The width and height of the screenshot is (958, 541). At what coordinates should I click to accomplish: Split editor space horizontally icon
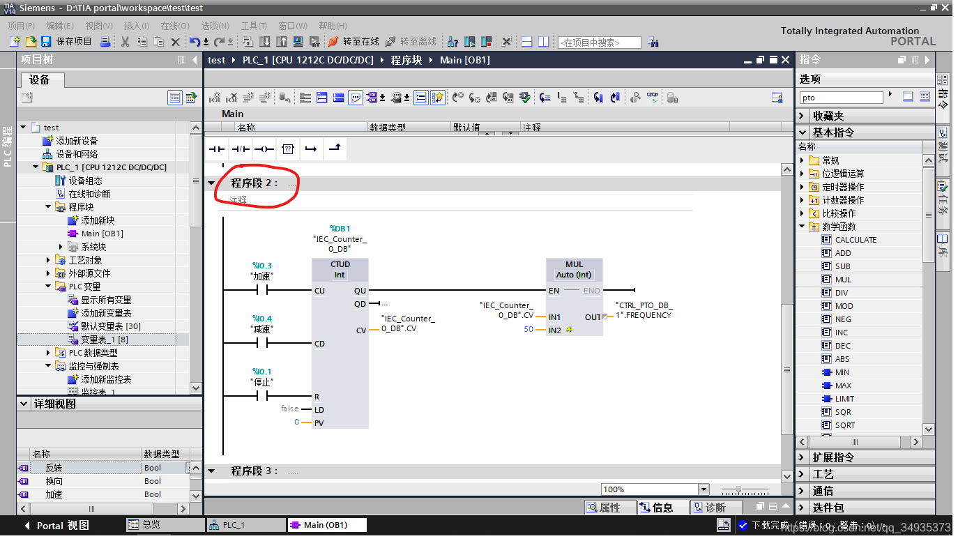[527, 42]
